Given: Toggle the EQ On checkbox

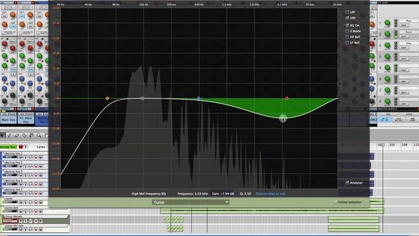Looking at the screenshot, I should coord(347,25).
